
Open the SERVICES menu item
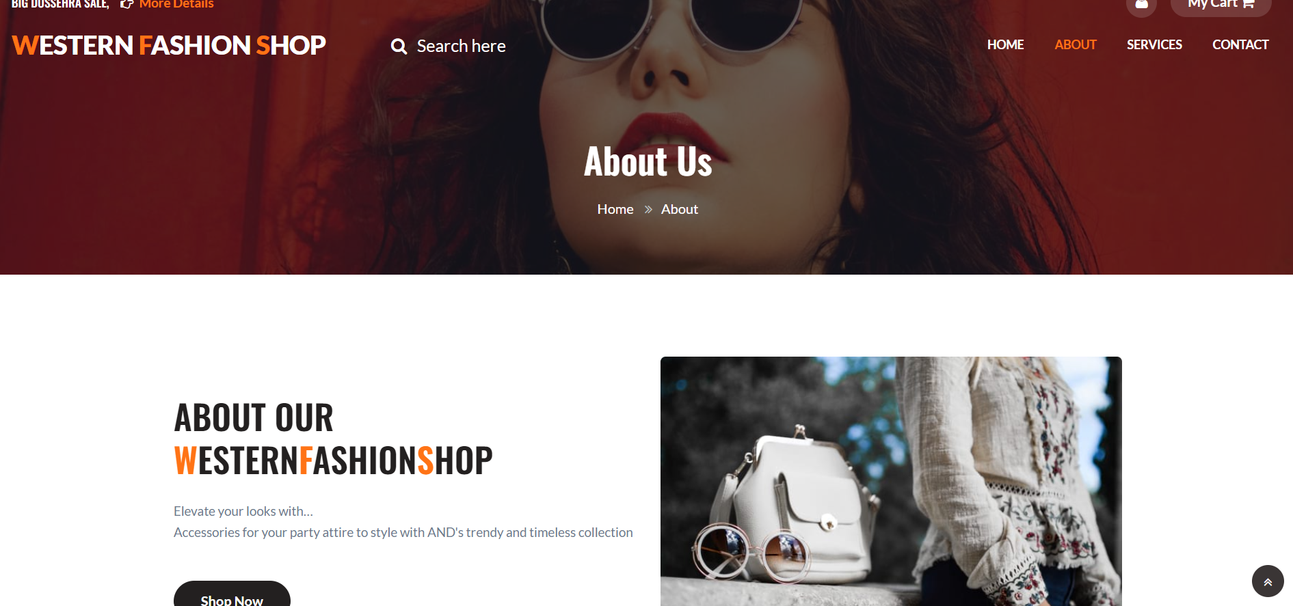coord(1154,45)
